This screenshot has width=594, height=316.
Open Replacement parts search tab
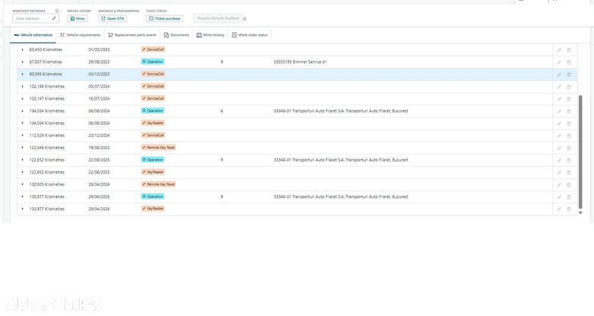(132, 35)
